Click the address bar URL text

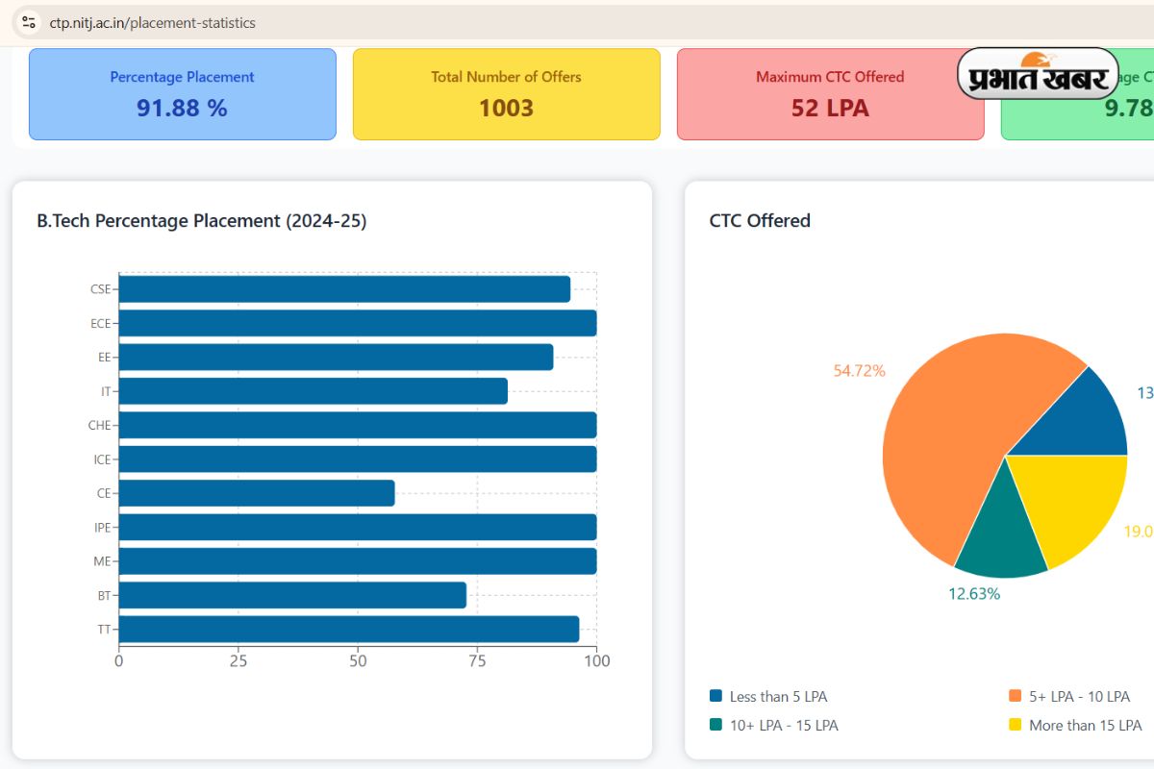tap(152, 22)
